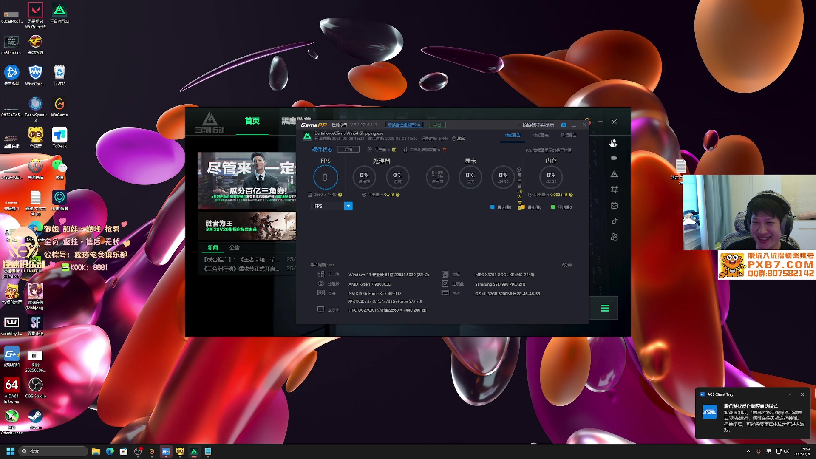Select the 微信 WeChat desktop icon
This screenshot has width=816, height=459.
tap(59, 169)
